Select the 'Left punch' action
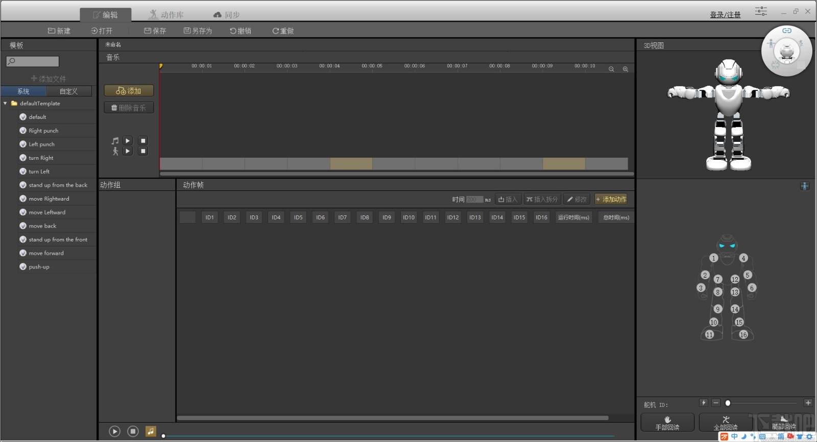This screenshot has width=817, height=442. point(41,144)
